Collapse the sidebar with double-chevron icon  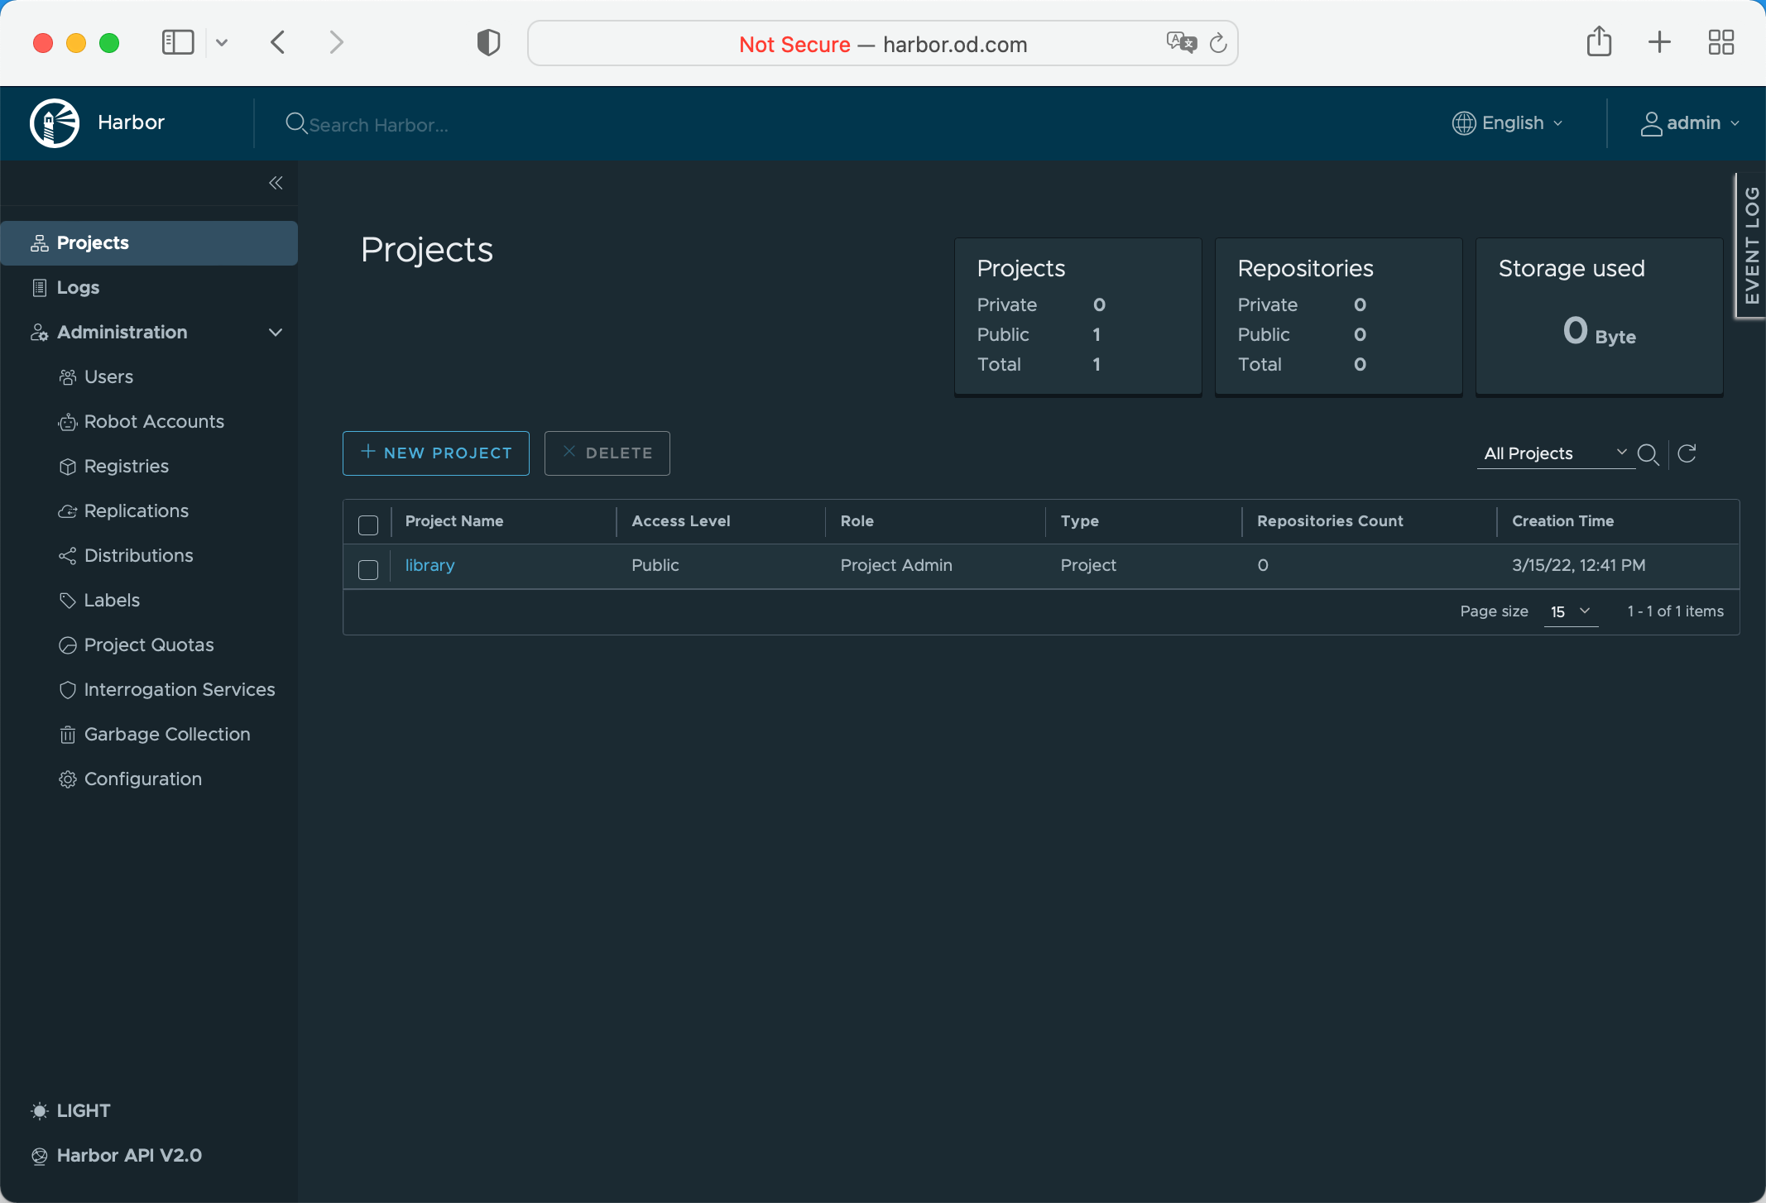pos(276,183)
